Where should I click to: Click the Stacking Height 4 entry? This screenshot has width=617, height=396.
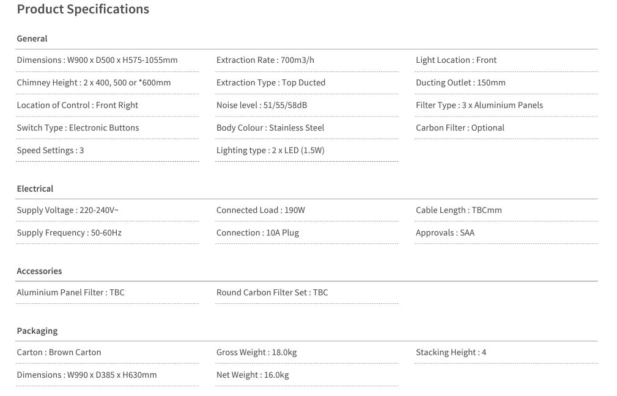451,352
